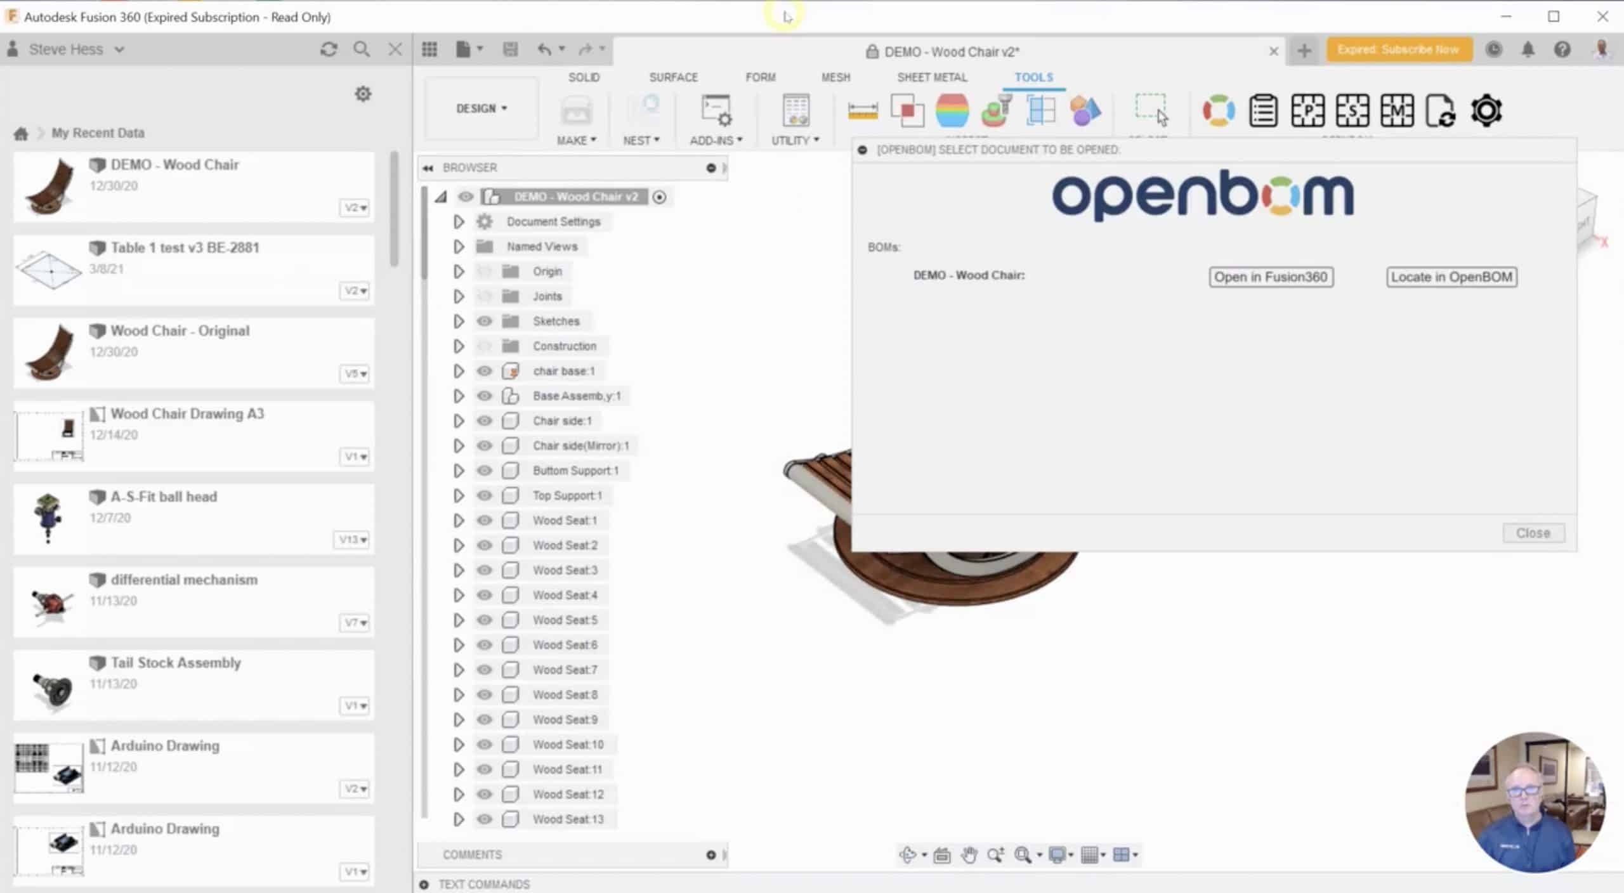Open OpenBOM settings gear icon
The width and height of the screenshot is (1624, 893).
(1486, 111)
